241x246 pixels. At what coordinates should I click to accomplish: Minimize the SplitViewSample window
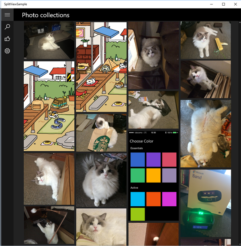[x=212, y=4]
